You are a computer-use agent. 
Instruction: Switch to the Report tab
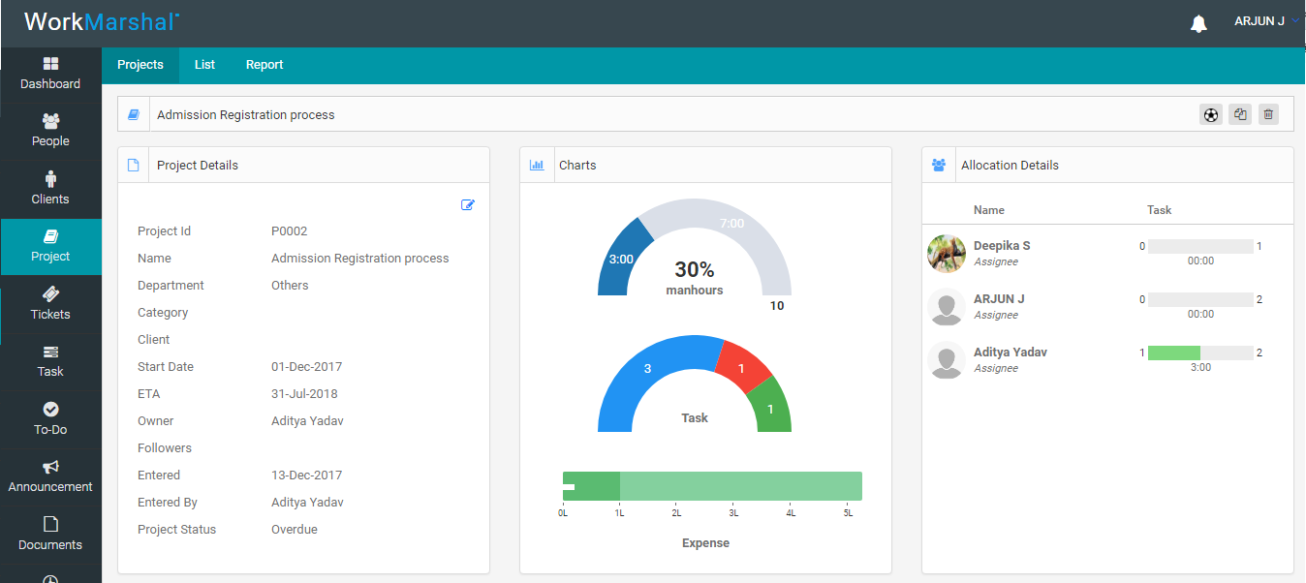pos(264,65)
